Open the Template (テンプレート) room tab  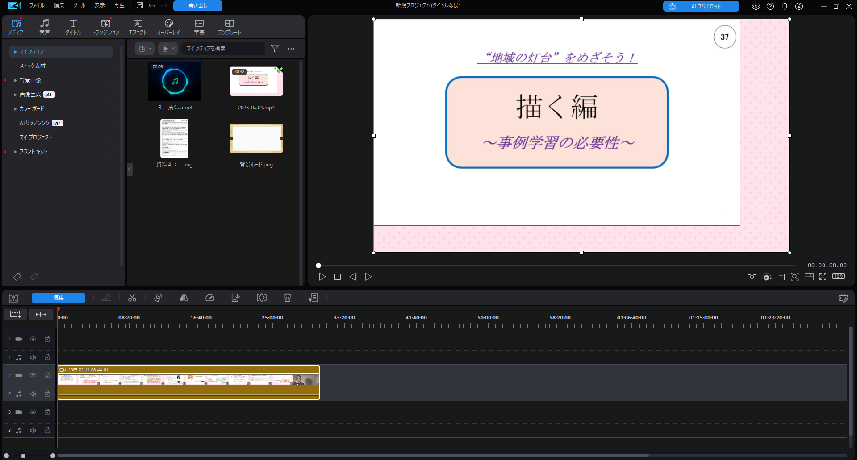click(230, 27)
